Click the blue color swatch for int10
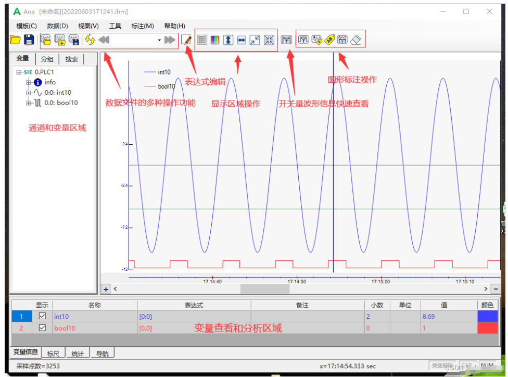This screenshot has width=508, height=377. (x=487, y=316)
